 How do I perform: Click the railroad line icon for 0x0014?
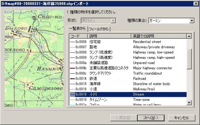(x=72, y=79)
